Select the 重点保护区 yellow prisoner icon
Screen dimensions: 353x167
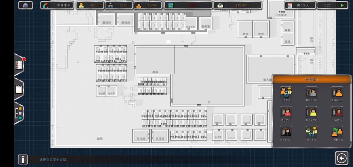click(311, 112)
